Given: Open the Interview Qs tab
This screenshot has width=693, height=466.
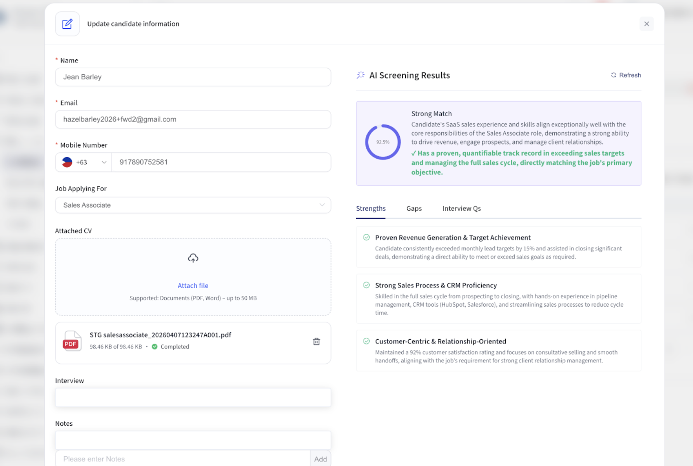Looking at the screenshot, I should click(461, 209).
